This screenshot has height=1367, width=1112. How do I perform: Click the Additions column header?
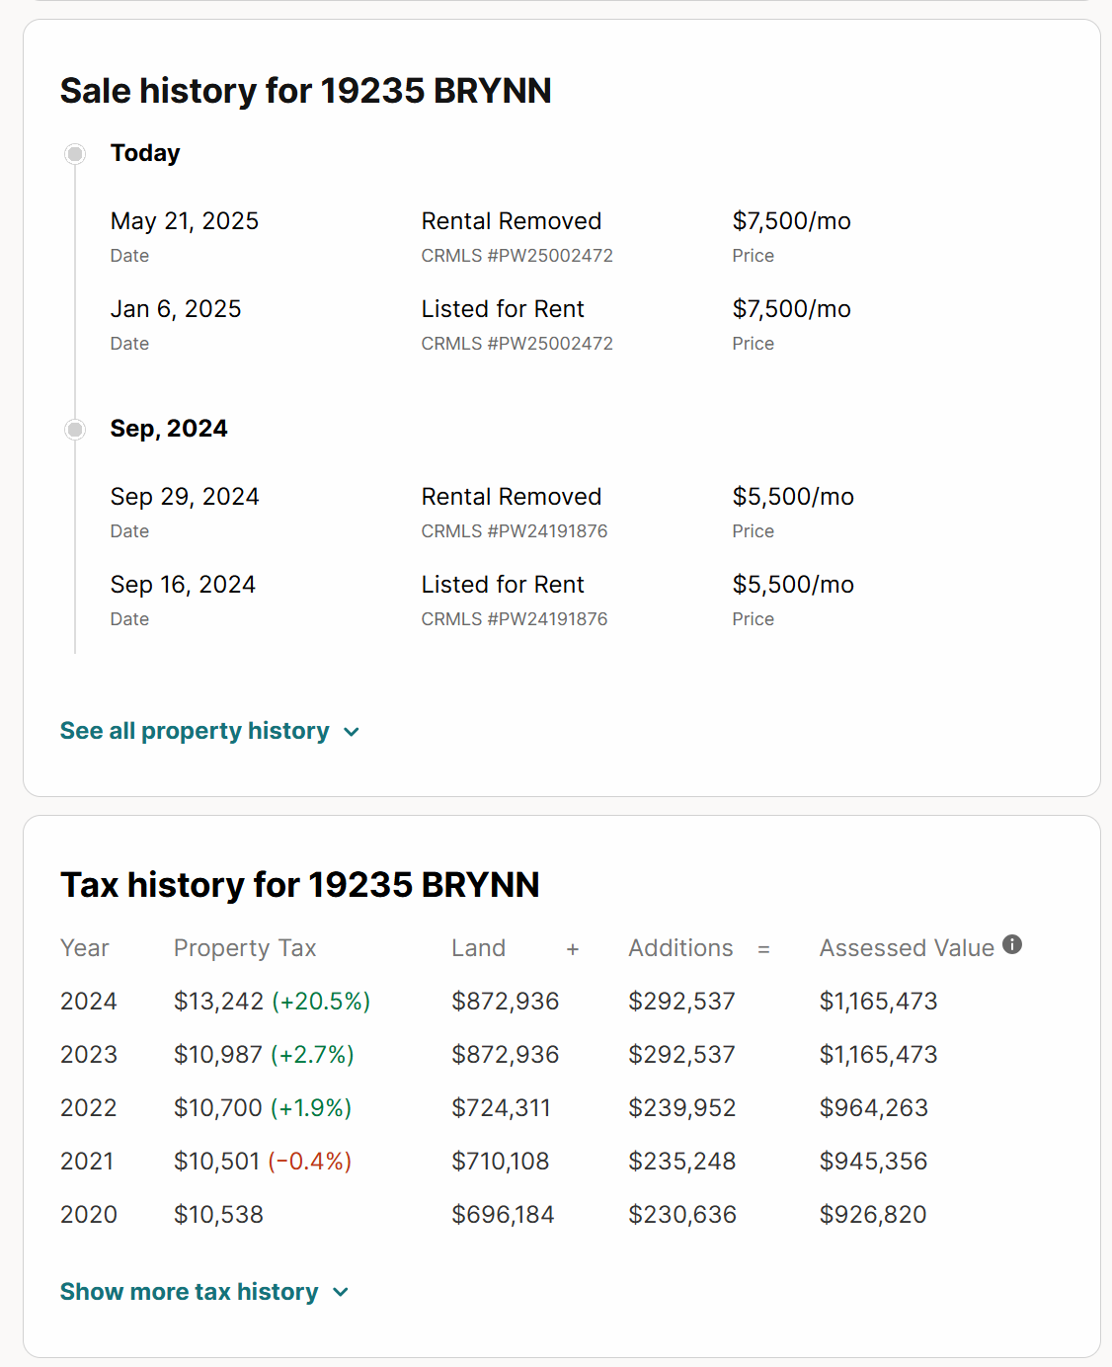[x=680, y=948]
